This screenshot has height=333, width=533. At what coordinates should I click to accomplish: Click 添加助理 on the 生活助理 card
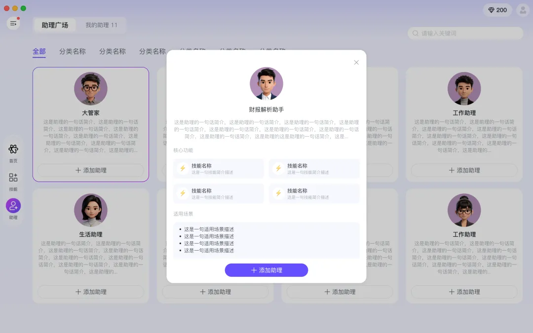click(x=91, y=292)
